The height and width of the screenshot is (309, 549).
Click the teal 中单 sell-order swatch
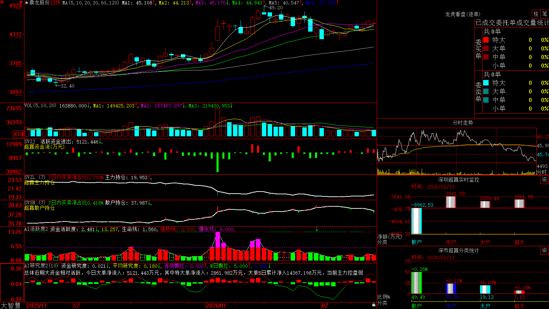[486, 100]
